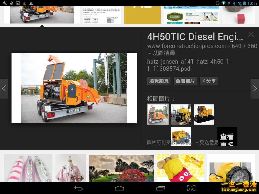
Task: Open the wrench notification icon in status bar
Action: tap(5, 3)
